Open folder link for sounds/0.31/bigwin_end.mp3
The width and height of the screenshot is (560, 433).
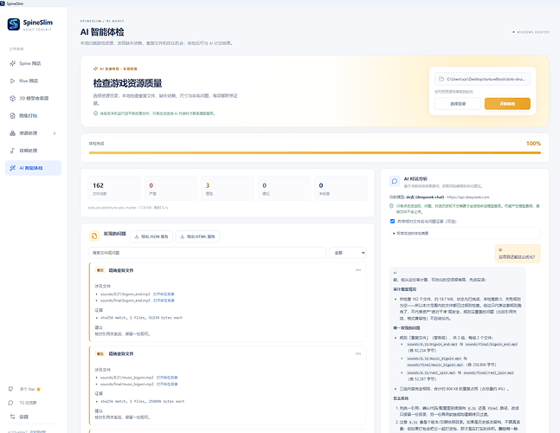pyautogui.click(x=164, y=294)
